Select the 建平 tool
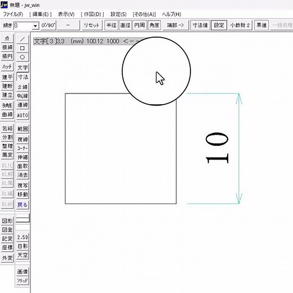Viewport: 293px width, 293px height. tap(7, 77)
